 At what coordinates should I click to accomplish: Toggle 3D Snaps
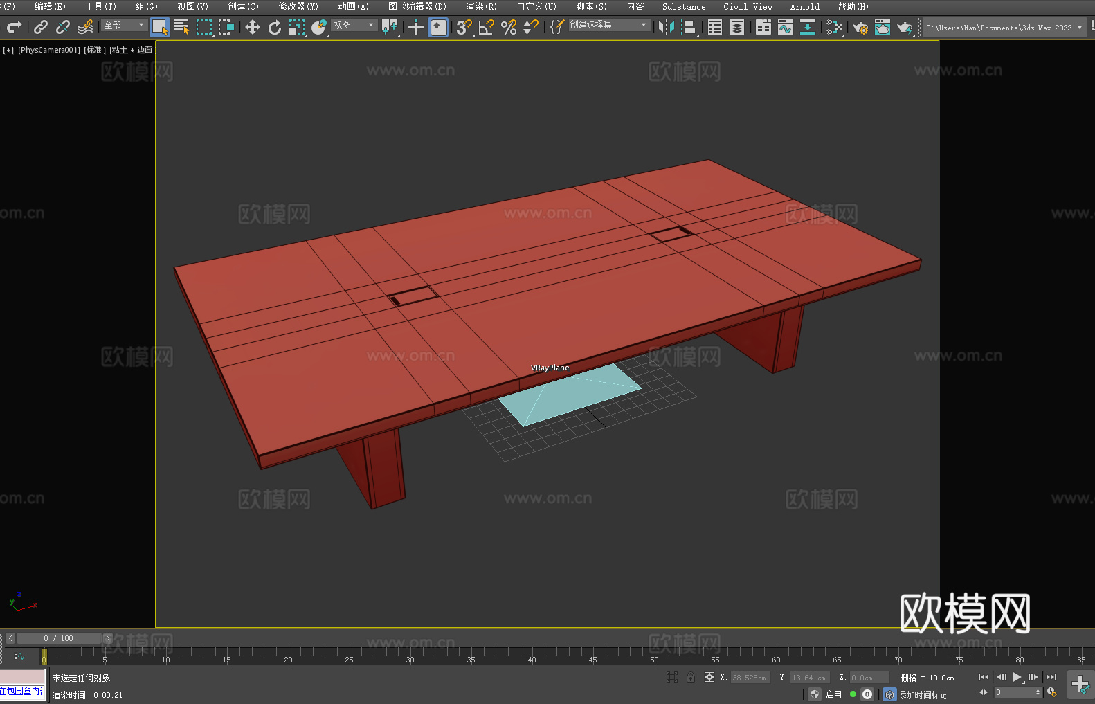pos(464,27)
